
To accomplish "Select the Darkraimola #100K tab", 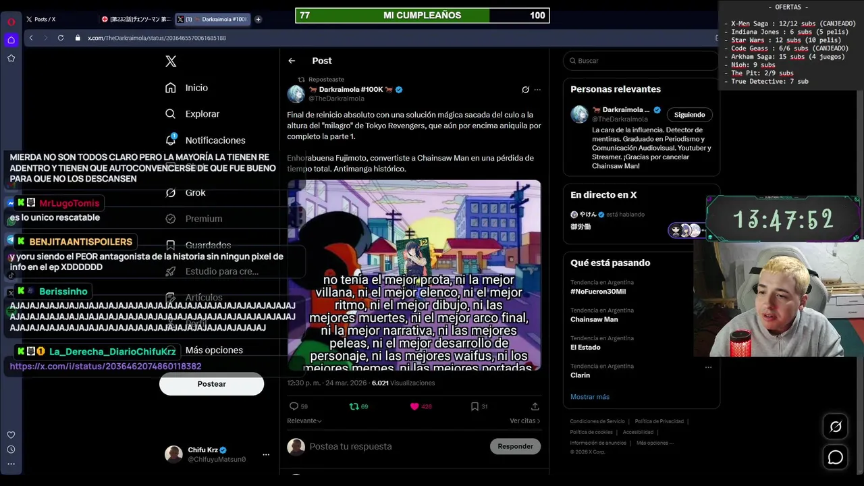I will [x=212, y=20].
